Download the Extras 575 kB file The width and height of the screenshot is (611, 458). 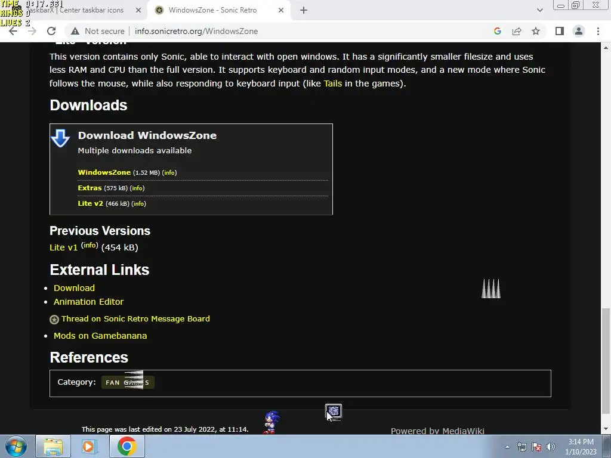pos(90,188)
